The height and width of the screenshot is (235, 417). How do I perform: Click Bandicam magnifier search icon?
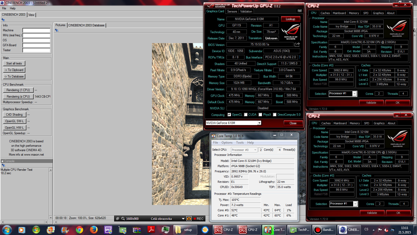123,219
